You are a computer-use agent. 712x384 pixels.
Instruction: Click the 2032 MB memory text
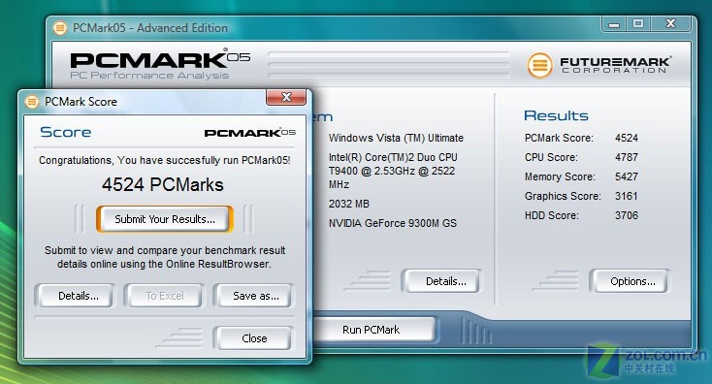pyautogui.click(x=349, y=204)
